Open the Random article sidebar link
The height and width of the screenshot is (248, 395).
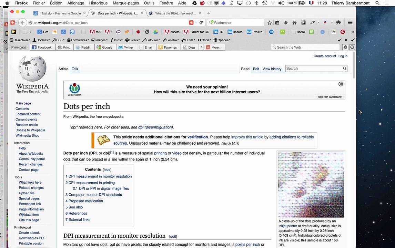[x=27, y=125]
